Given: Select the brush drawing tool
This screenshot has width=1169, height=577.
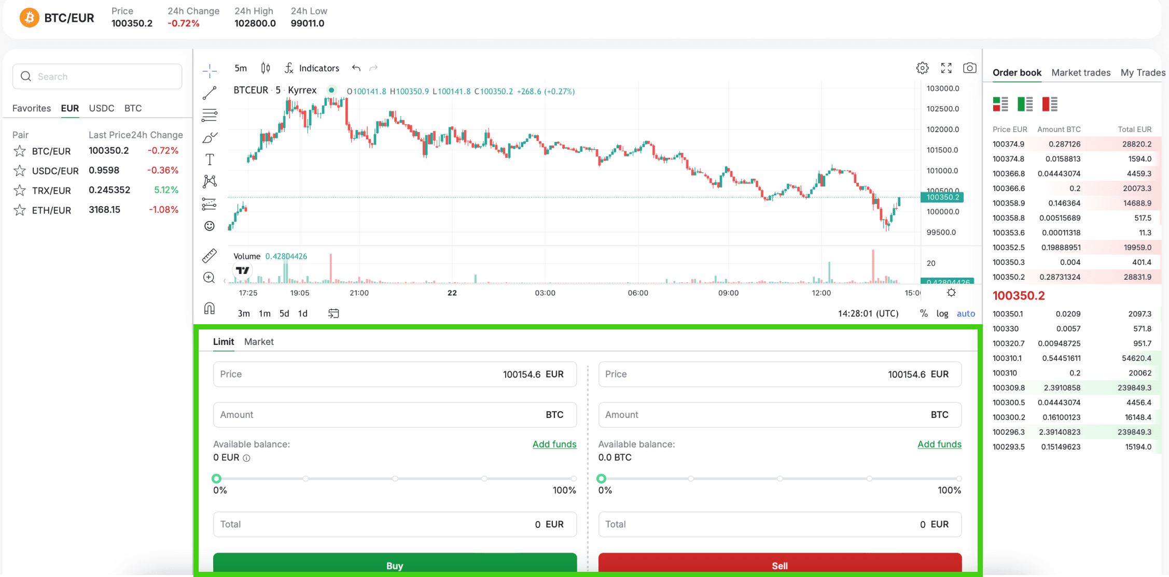Looking at the screenshot, I should tap(210, 137).
